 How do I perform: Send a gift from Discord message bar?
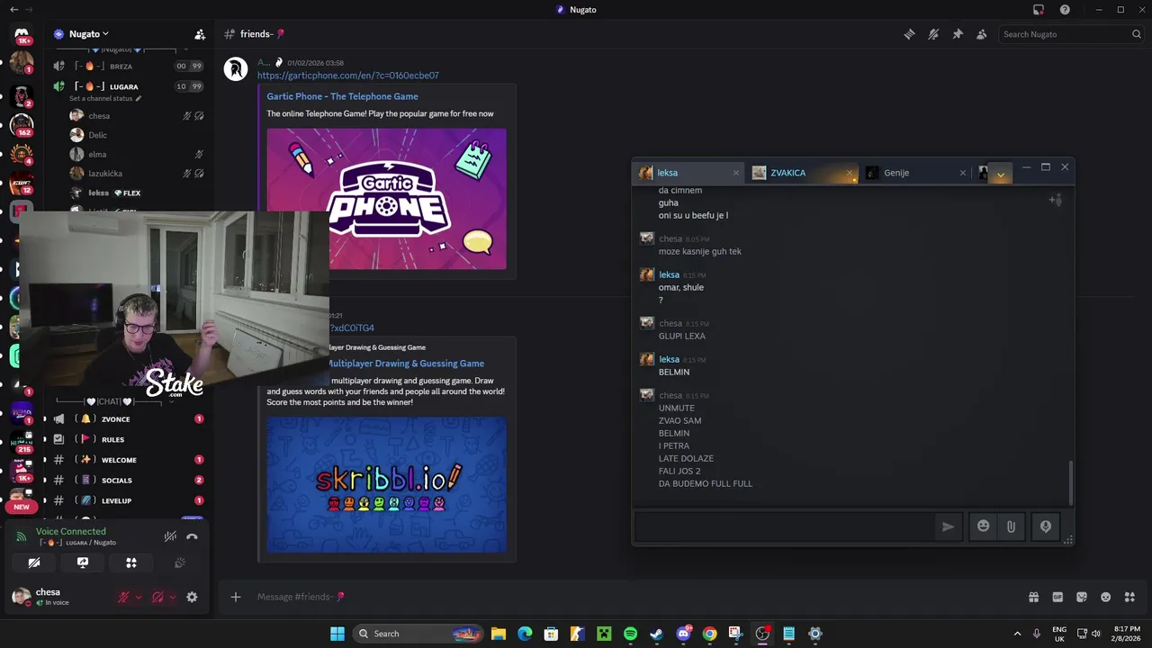pyautogui.click(x=1033, y=597)
